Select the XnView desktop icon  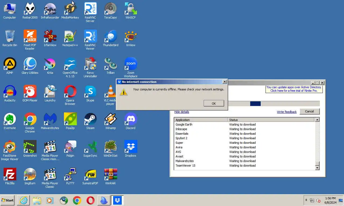pyautogui.click(x=131, y=38)
